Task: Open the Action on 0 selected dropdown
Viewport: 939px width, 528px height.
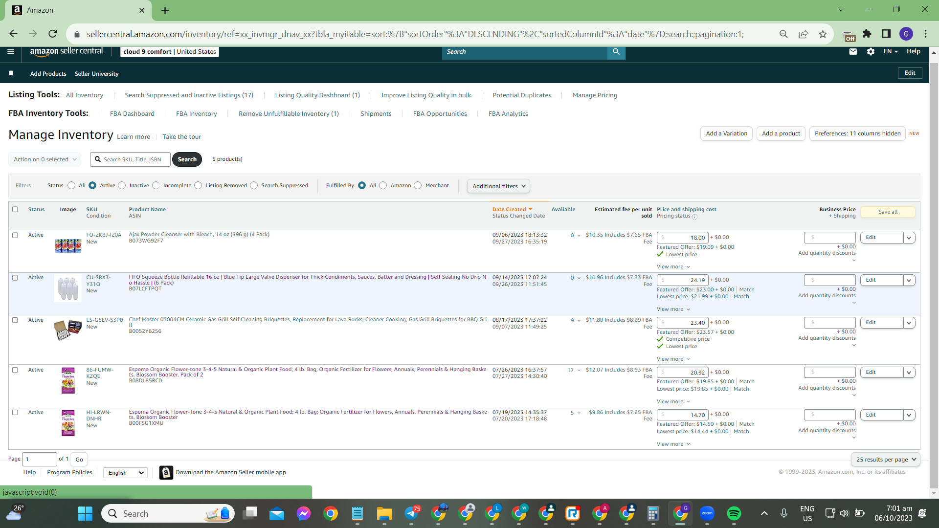Action: (x=45, y=159)
